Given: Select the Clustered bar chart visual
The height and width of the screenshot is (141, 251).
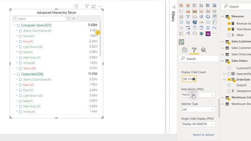Looking at the screenshot, I should 195,5.
